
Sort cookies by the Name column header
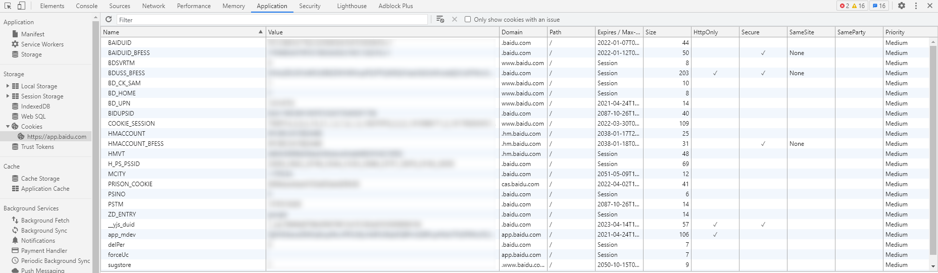point(182,32)
